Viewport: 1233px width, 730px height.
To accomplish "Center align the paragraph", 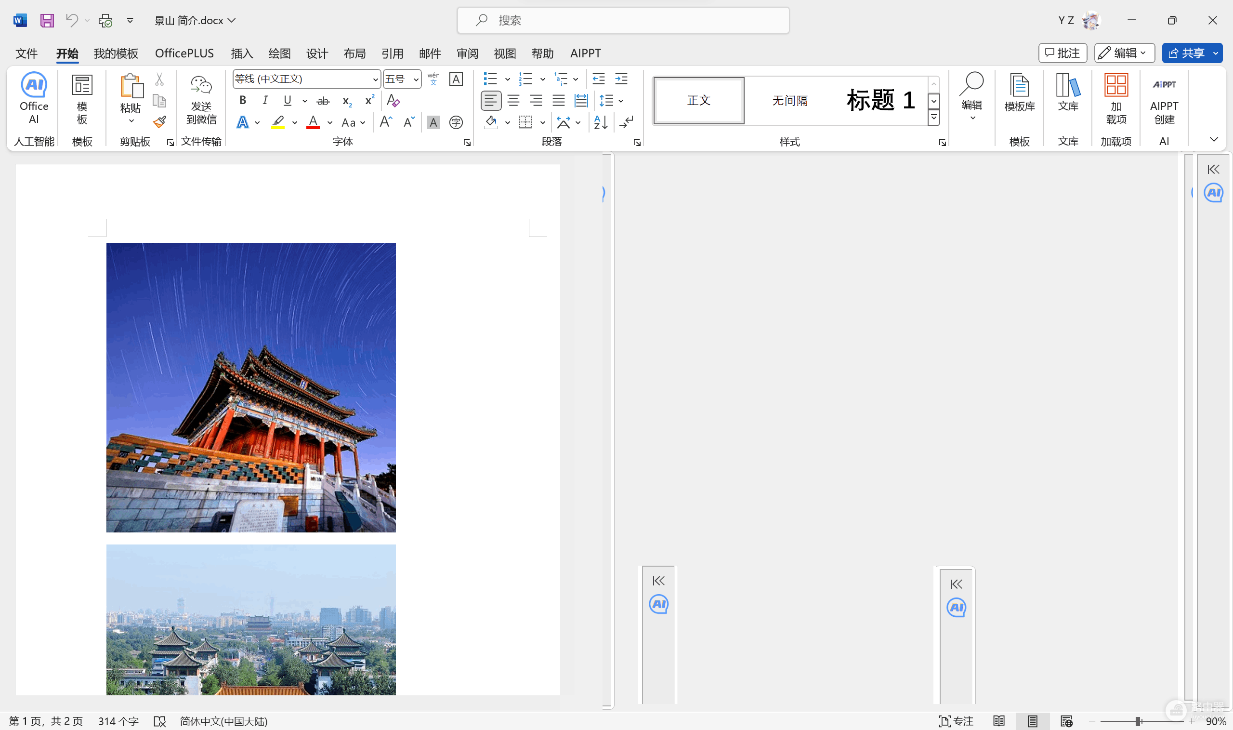I will tap(513, 100).
